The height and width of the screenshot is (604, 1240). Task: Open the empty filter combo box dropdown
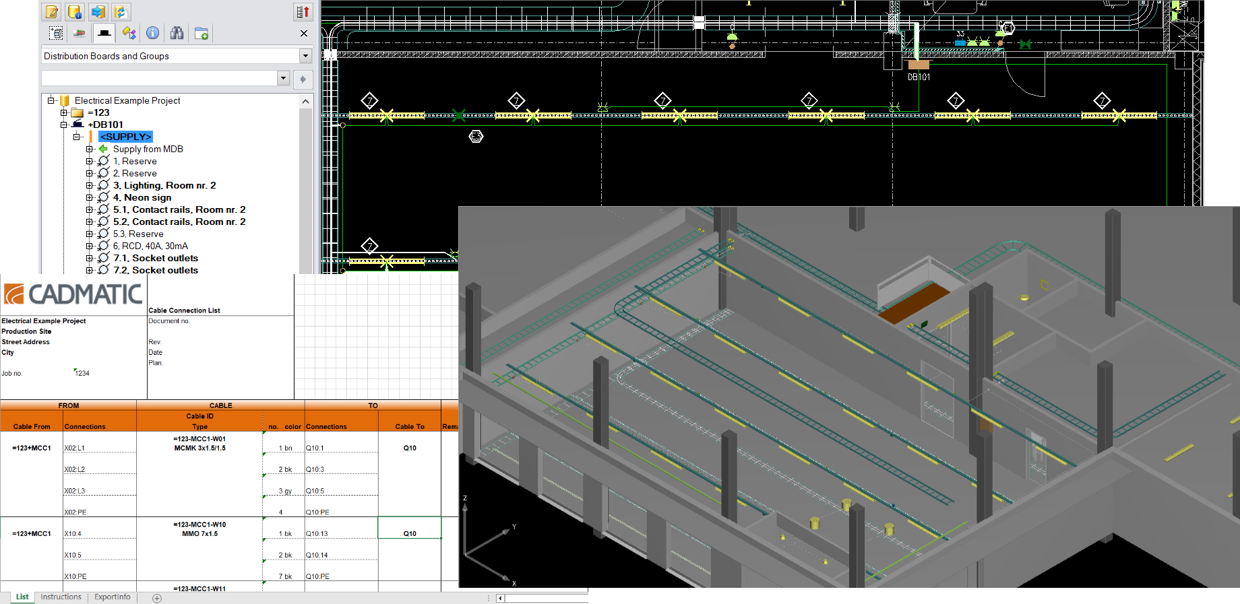coord(283,78)
